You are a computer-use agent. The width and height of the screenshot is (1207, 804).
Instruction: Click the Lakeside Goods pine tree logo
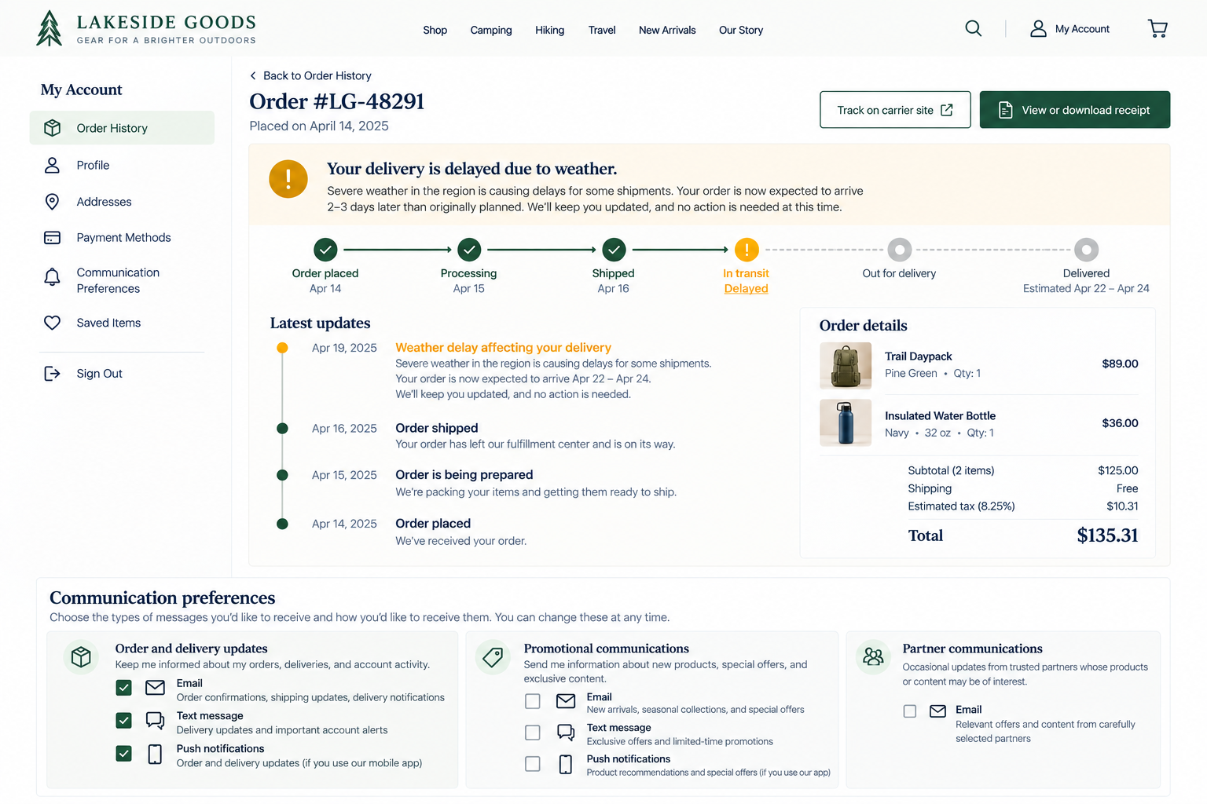coord(50,28)
